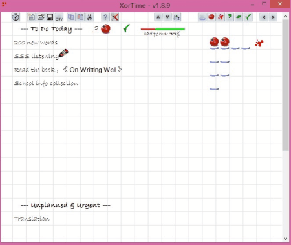Click the pomodoro count '2' in header
Screen dimensions: 291x245
click(96, 28)
